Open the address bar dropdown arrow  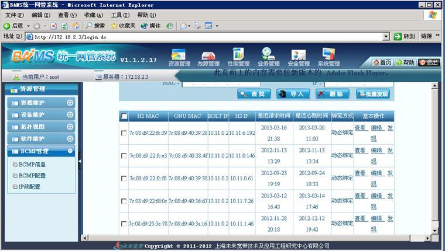click(386, 36)
